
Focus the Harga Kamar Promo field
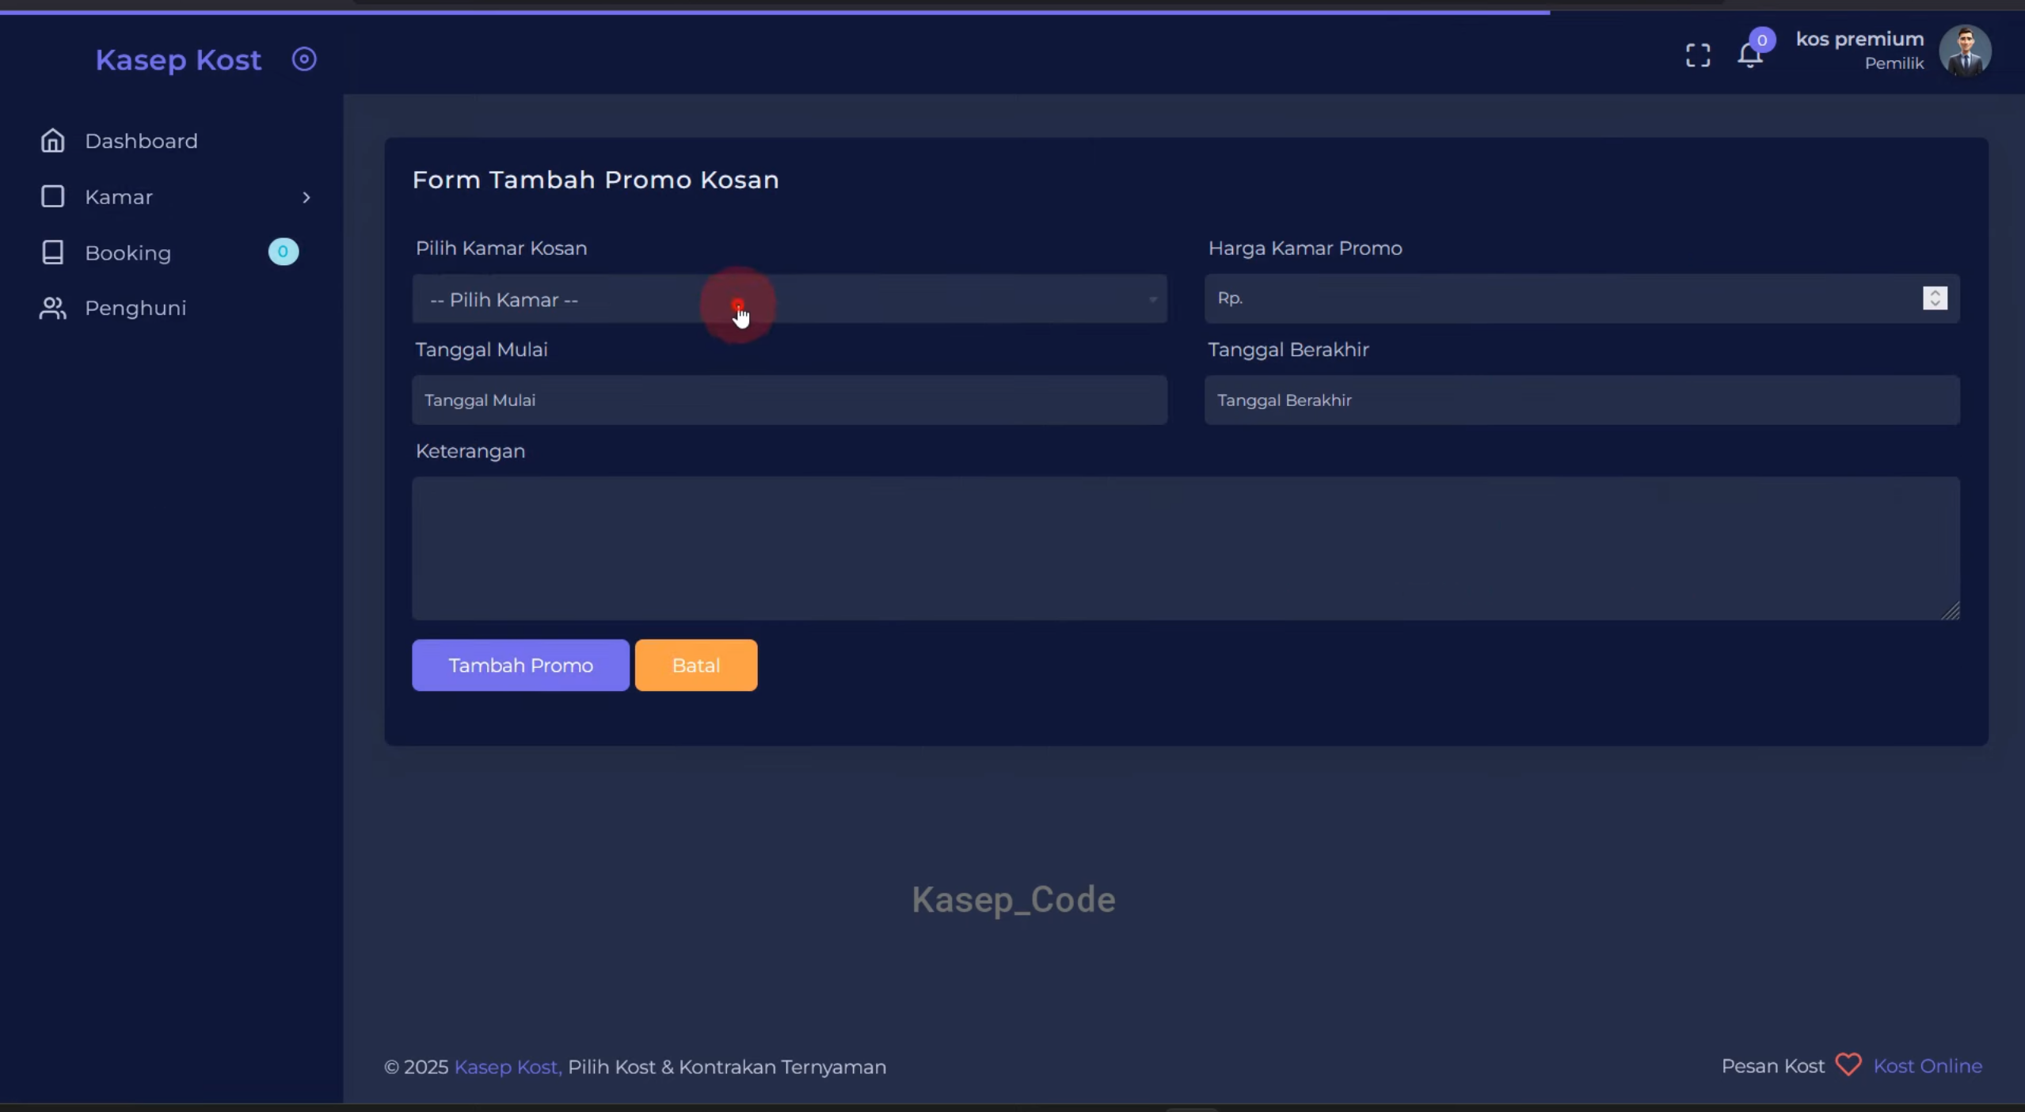pyautogui.click(x=1582, y=298)
